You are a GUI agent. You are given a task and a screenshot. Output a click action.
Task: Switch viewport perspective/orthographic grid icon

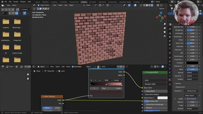pos(165,36)
